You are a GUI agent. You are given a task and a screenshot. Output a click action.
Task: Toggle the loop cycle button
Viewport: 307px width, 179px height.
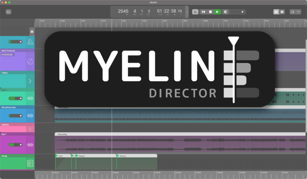pyautogui.click(x=225, y=12)
